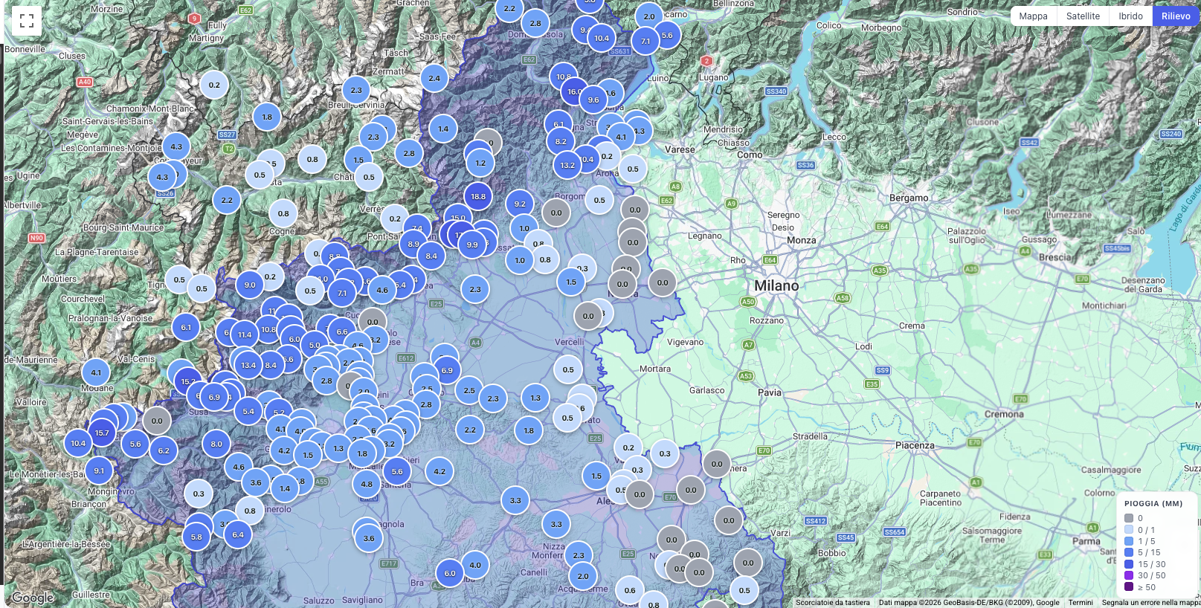Viewport: 1201px width, 608px height.
Task: Click legend swatch for 5 / 15
Action: [1129, 552]
